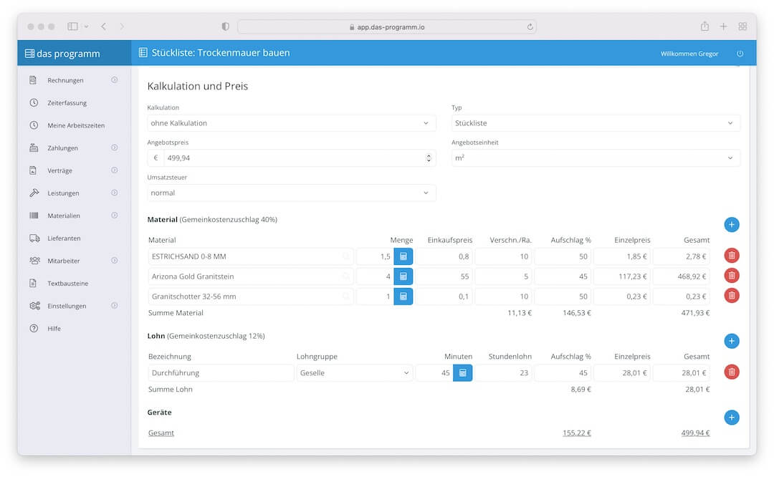This screenshot has width=774, height=477.
Task: Open Zahlungen in the sidebar
Action: click(x=62, y=148)
